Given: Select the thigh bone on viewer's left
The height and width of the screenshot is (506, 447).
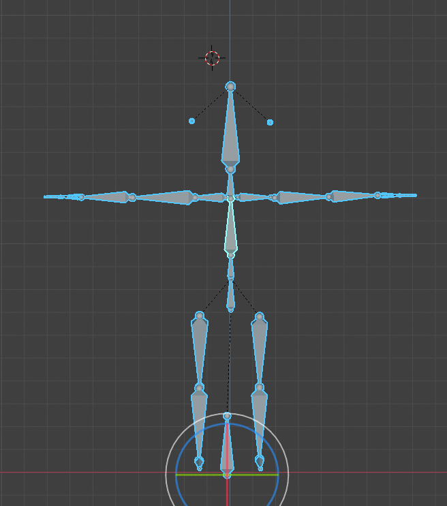Looking at the screenshot, I should coord(200,350).
